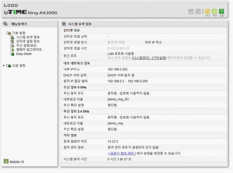This screenshot has height=173, width=233.
Task: Collapse the 기본 설정 folder
Action: (x=8, y=33)
